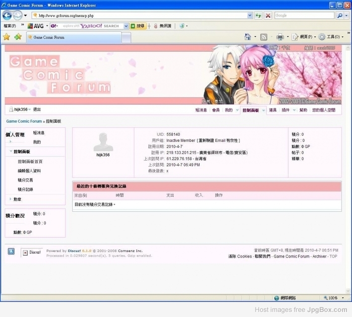
Task: Click the Favorites star icon
Action: click(7, 37)
